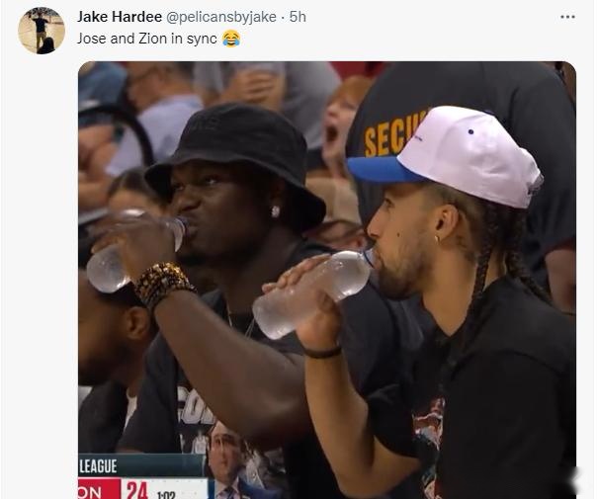
Task: Click the red team abbreviation box ending 'ON'
Action: (98, 489)
